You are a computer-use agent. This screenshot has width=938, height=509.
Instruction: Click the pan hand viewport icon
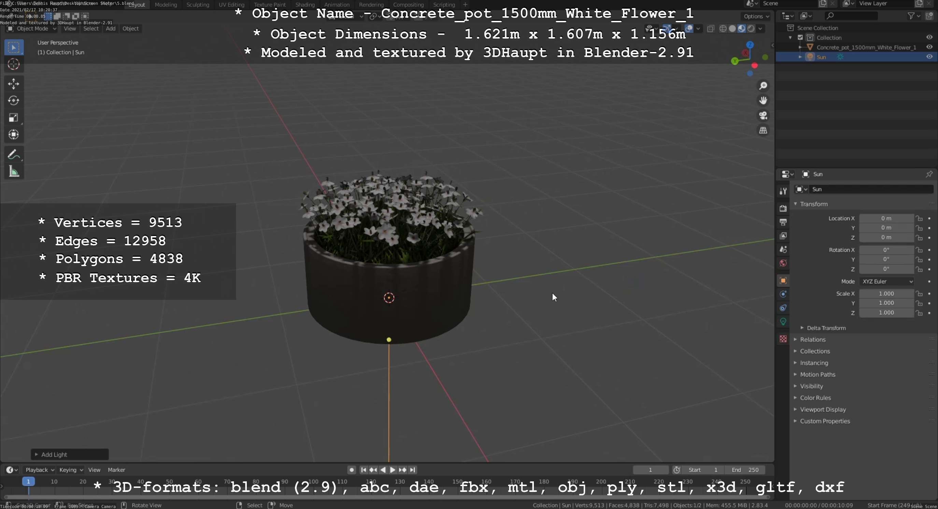[x=763, y=100]
